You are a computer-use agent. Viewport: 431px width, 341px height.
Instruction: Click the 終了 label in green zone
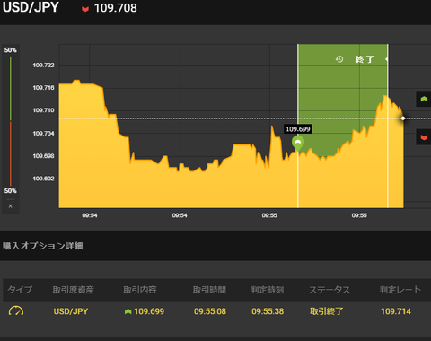(365, 59)
